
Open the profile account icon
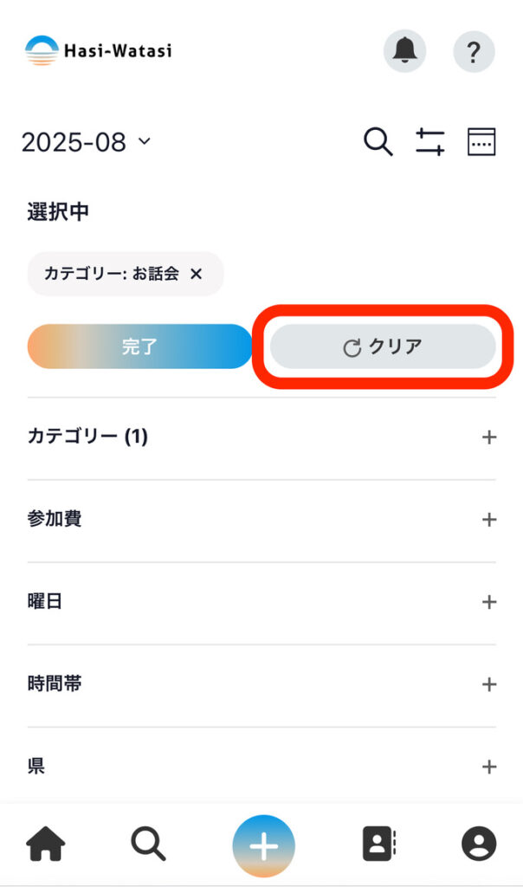coord(478,845)
